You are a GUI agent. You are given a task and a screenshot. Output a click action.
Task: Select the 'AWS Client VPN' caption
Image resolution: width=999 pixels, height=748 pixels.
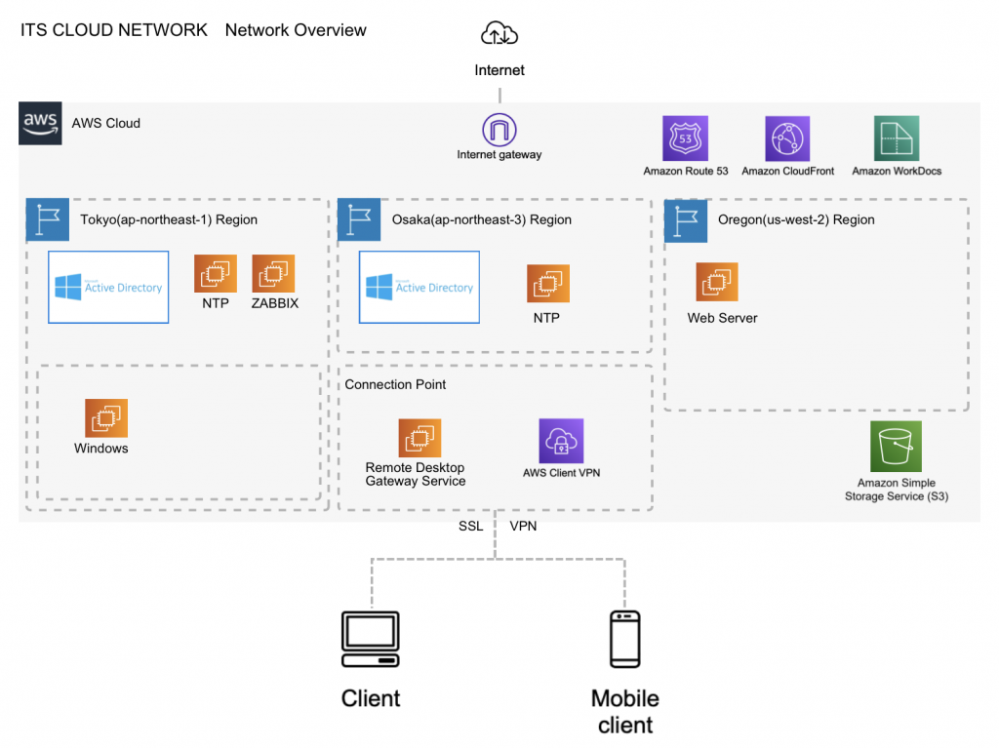point(561,473)
